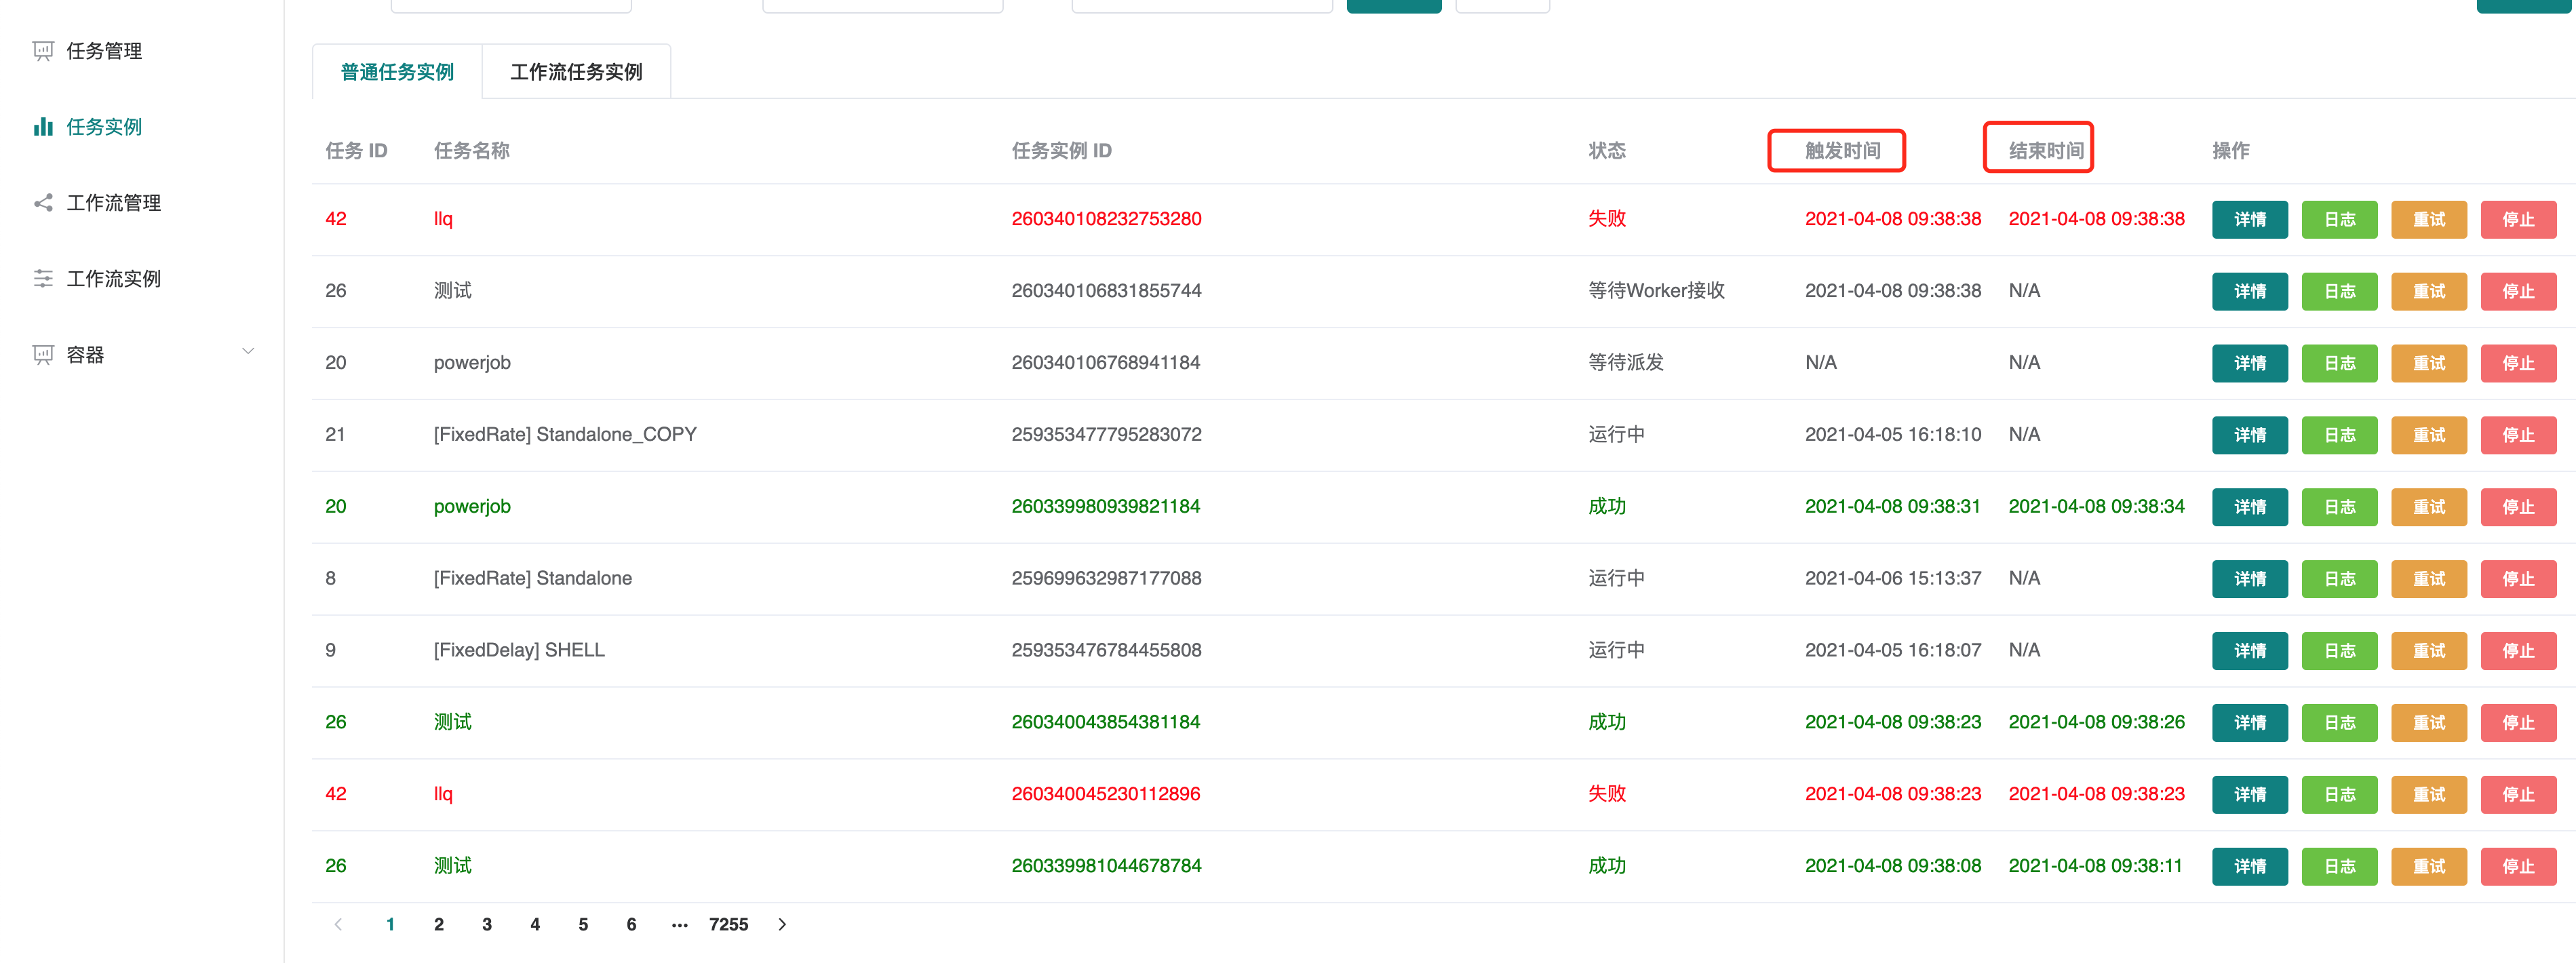Select the 普通任务实例 tab

pos(397,72)
